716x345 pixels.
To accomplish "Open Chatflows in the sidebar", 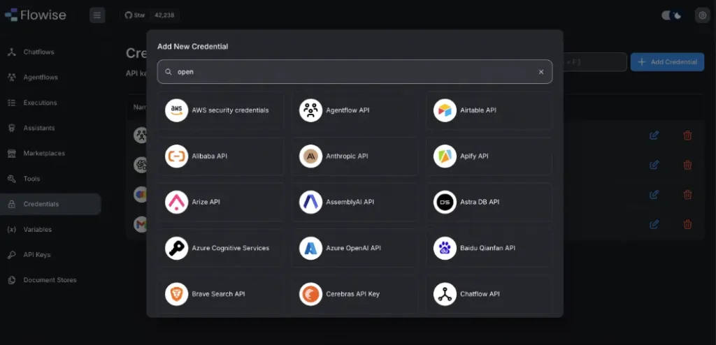I will (38, 52).
